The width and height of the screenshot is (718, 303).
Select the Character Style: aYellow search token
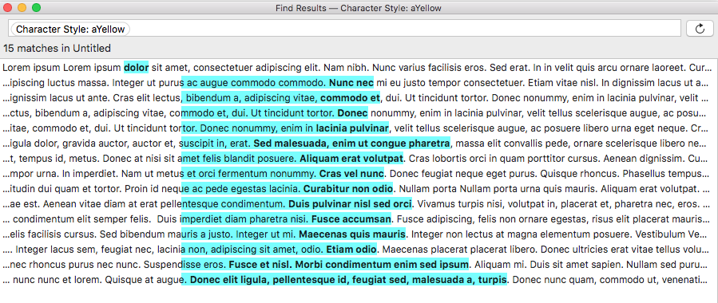click(70, 30)
